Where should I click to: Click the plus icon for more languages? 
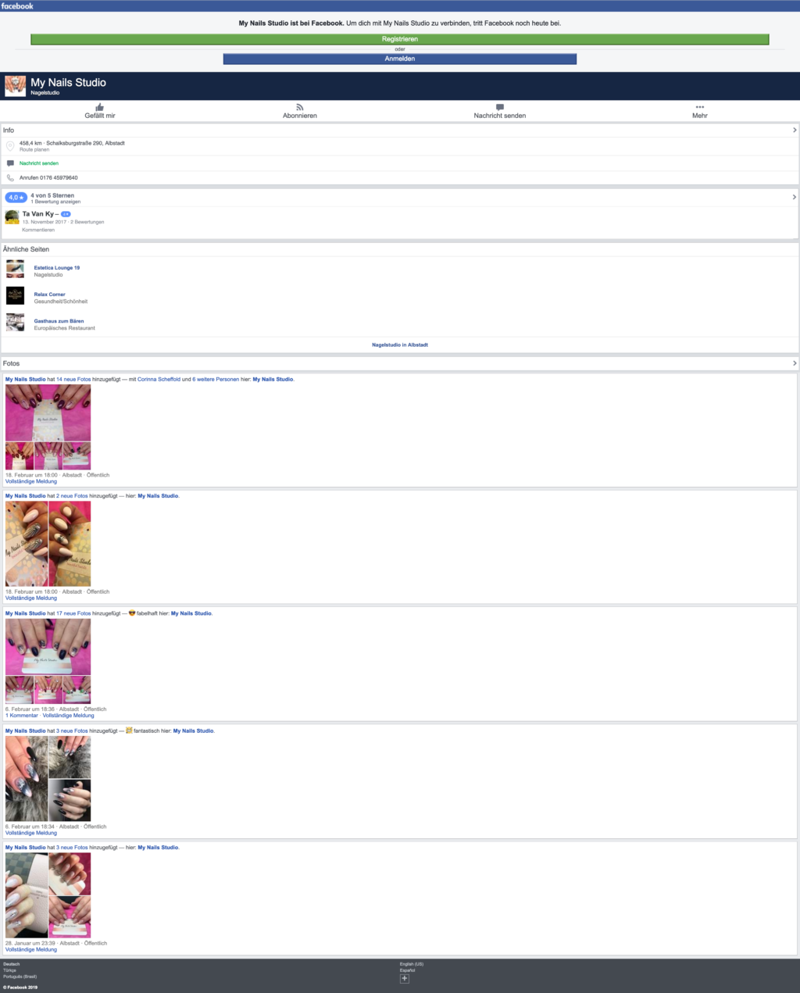pyautogui.click(x=404, y=979)
